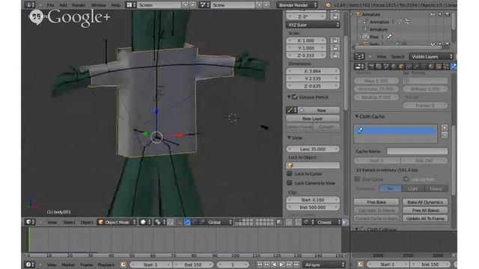Viewport: 479px width, 269px height.
Task: Open the Texture checker tab icon
Action: [x=439, y=67]
